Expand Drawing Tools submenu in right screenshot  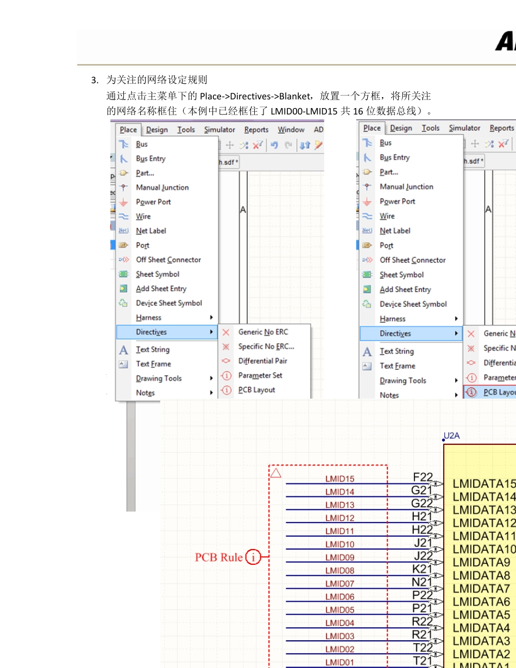coord(456,381)
